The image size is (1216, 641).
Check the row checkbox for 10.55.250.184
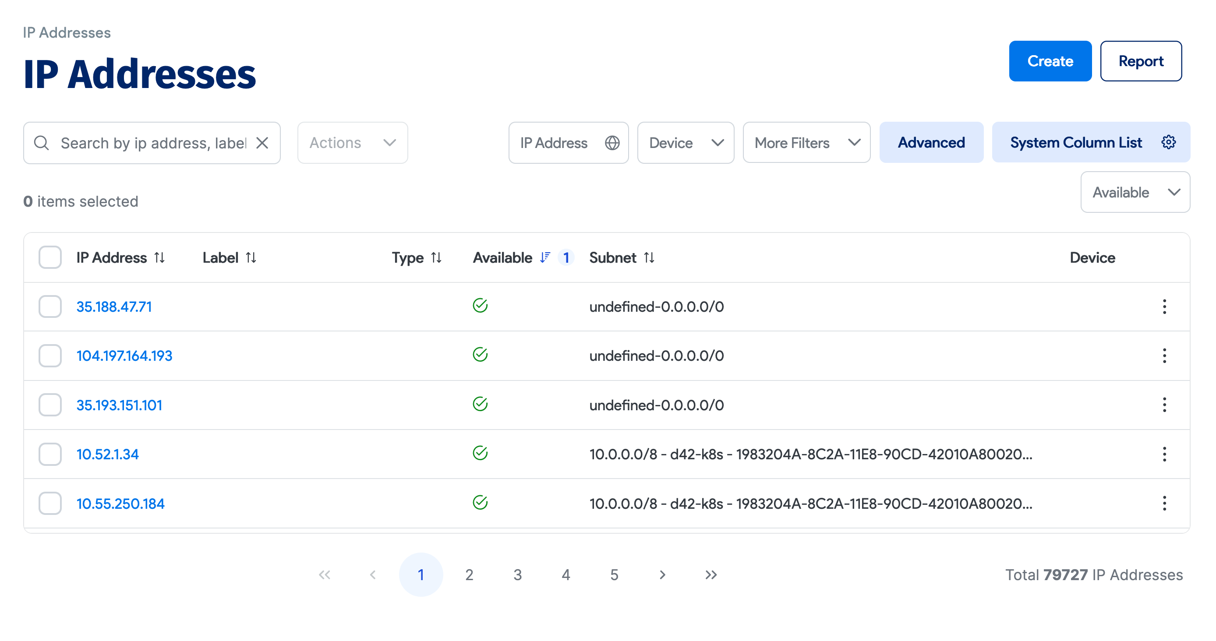(x=49, y=503)
